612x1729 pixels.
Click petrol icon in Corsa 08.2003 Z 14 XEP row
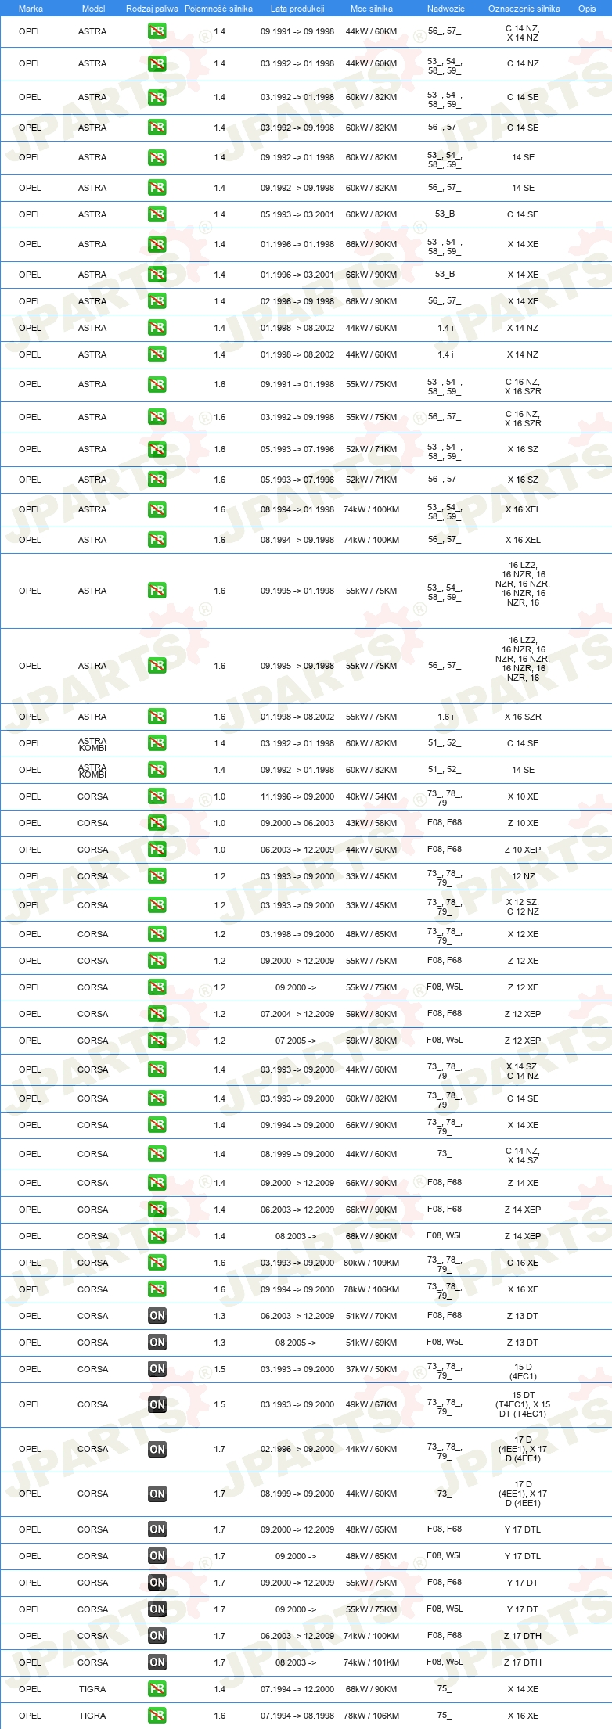click(157, 1236)
